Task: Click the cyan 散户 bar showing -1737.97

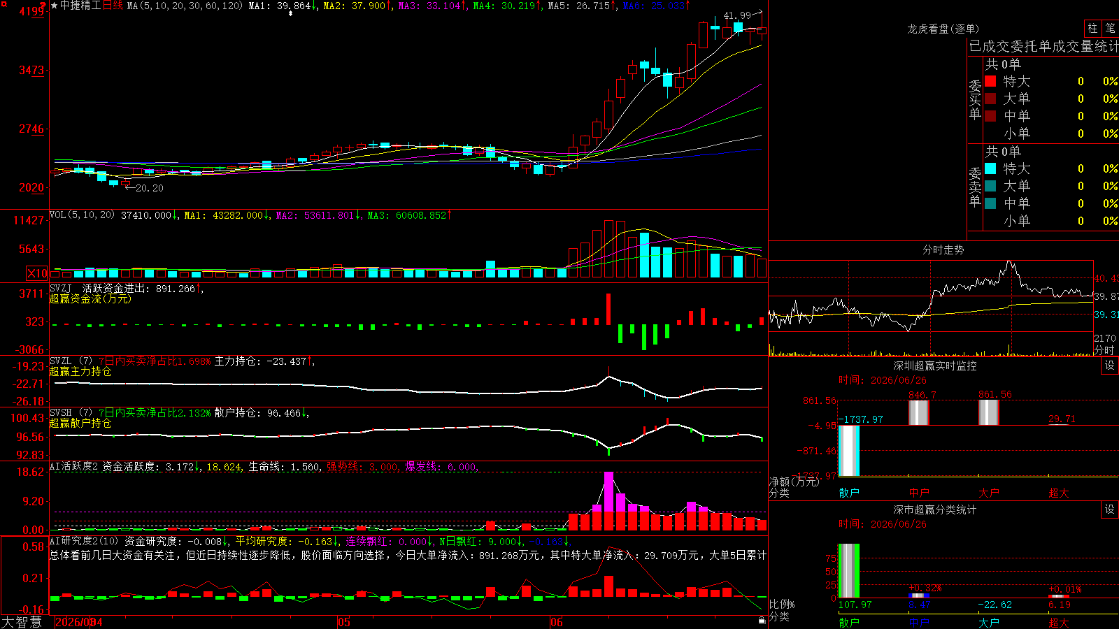Action: 849,451
